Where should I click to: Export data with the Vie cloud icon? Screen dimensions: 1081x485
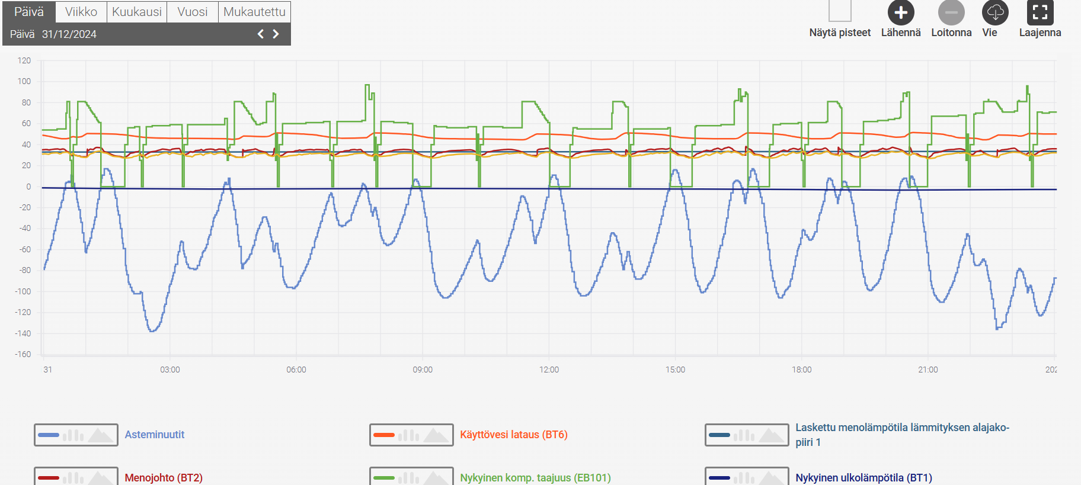995,12
